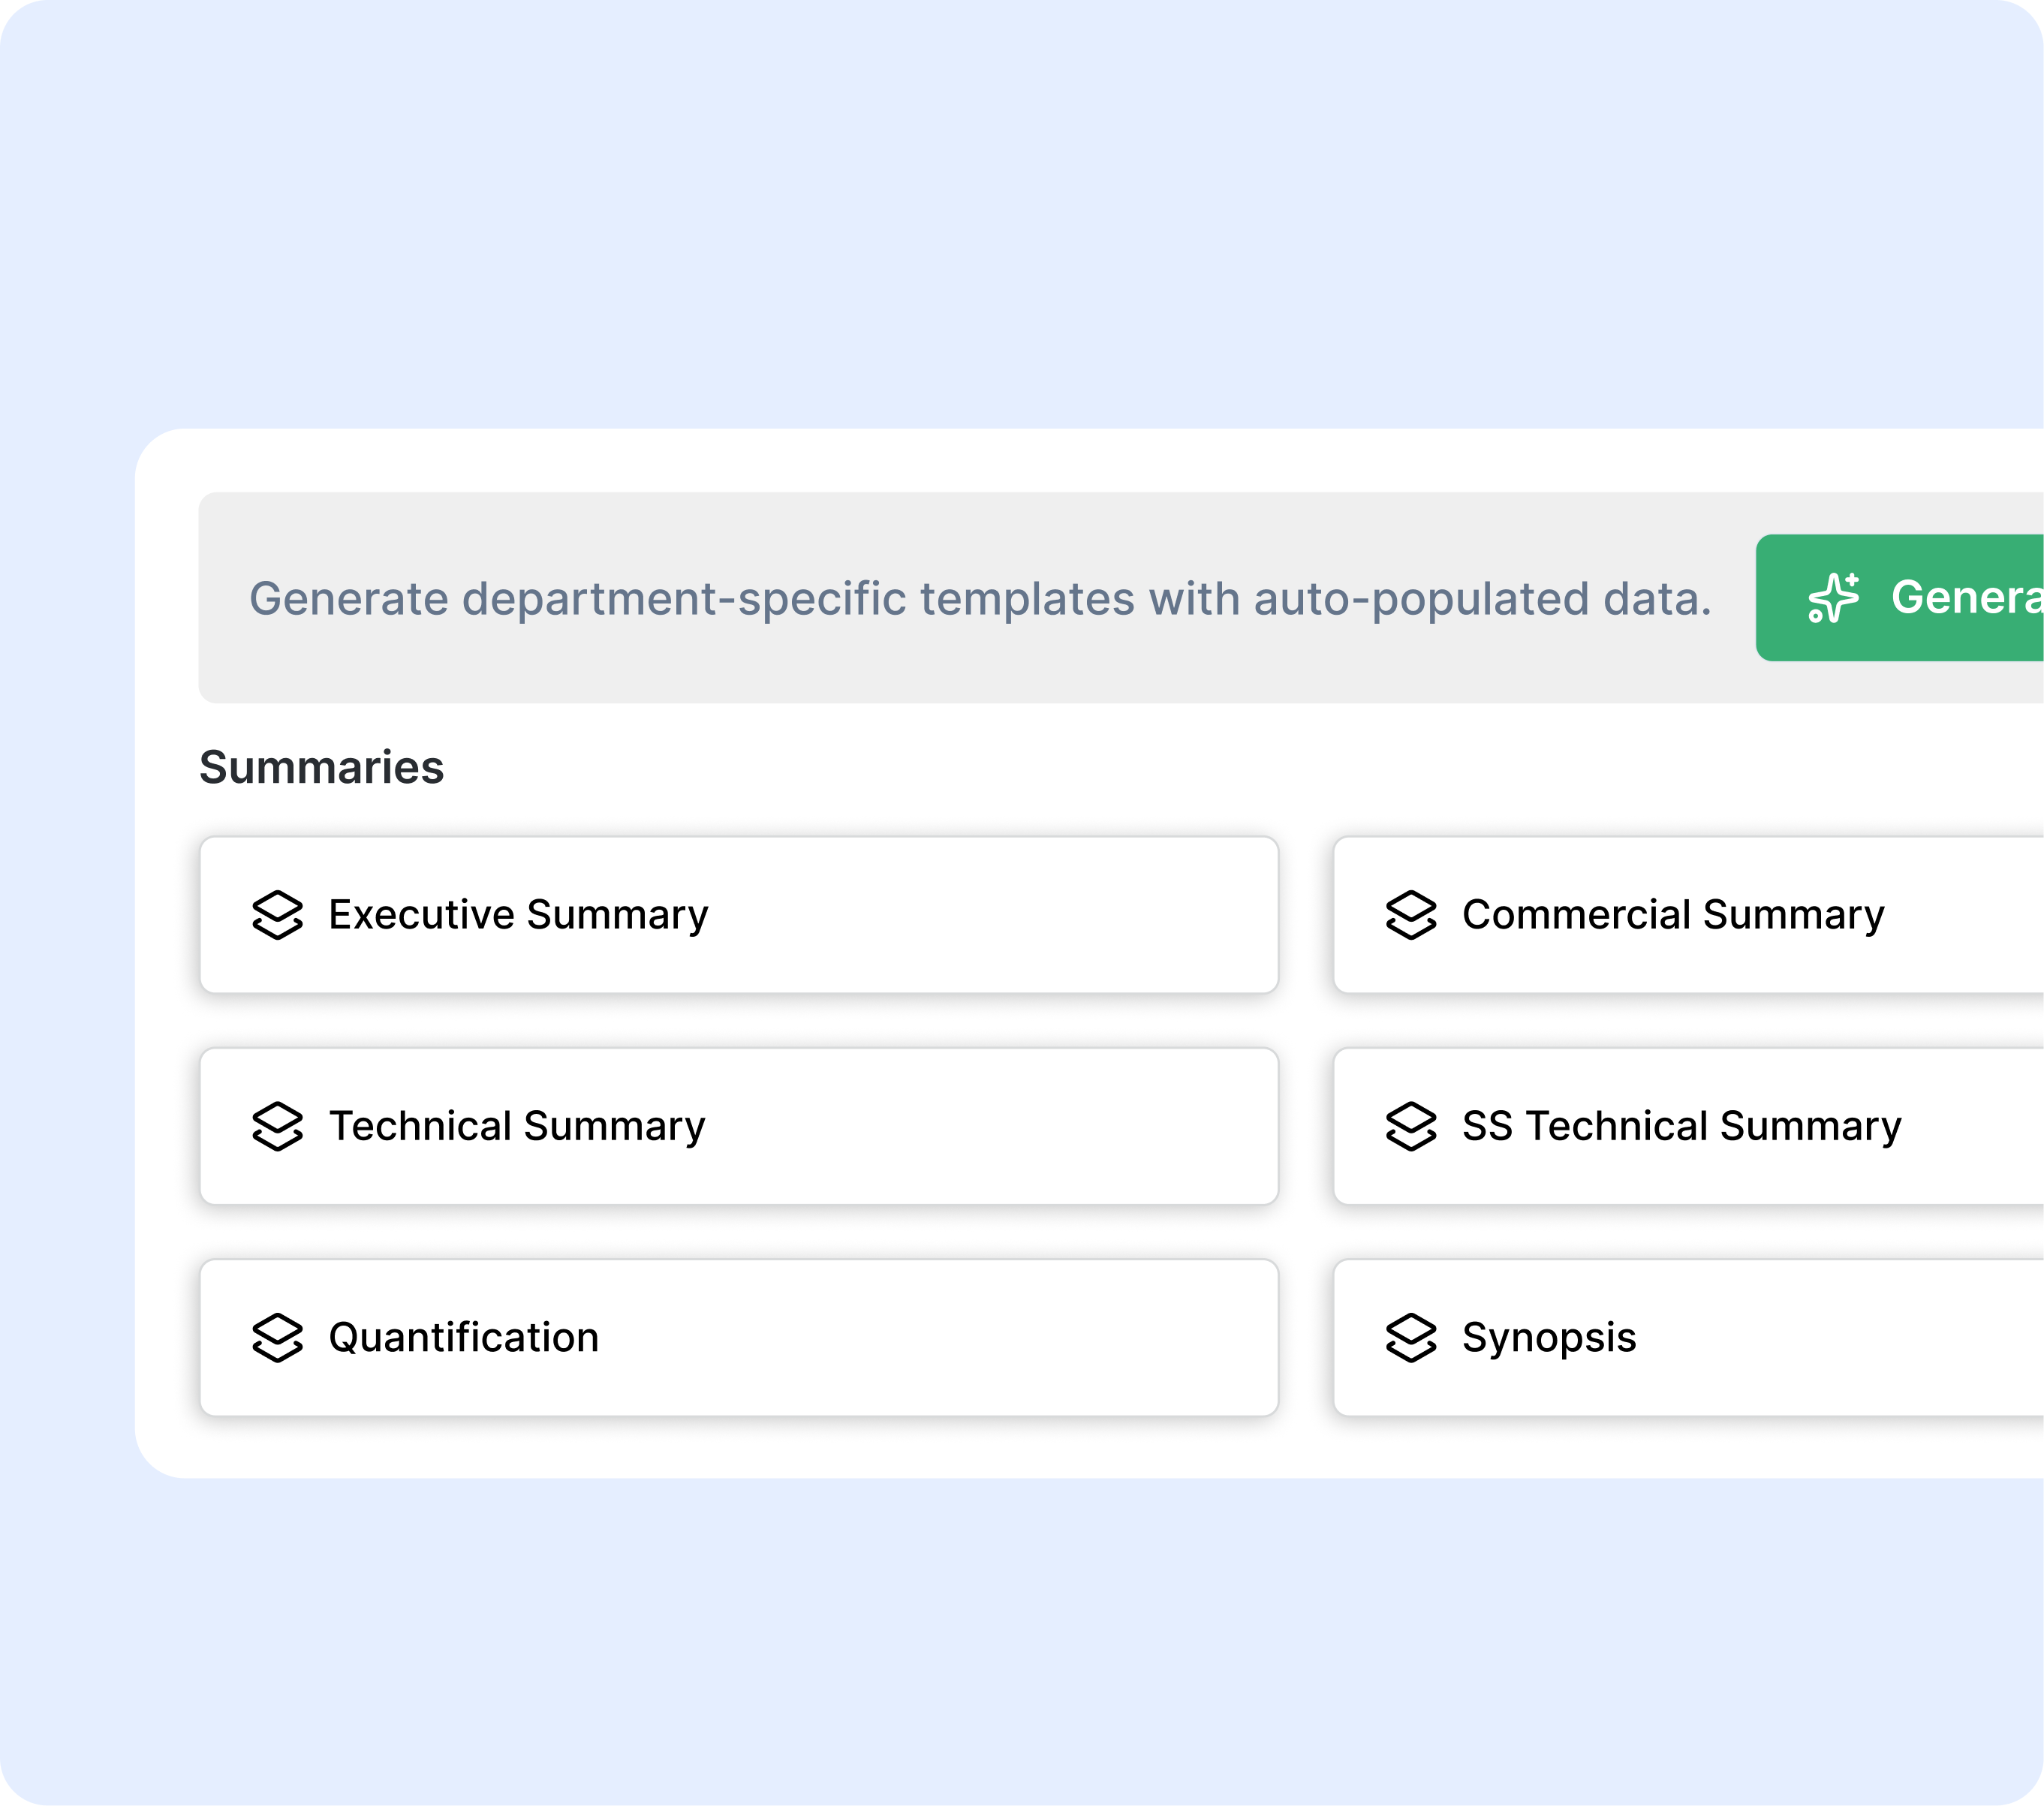Click the Synopsis label text

(1549, 1337)
